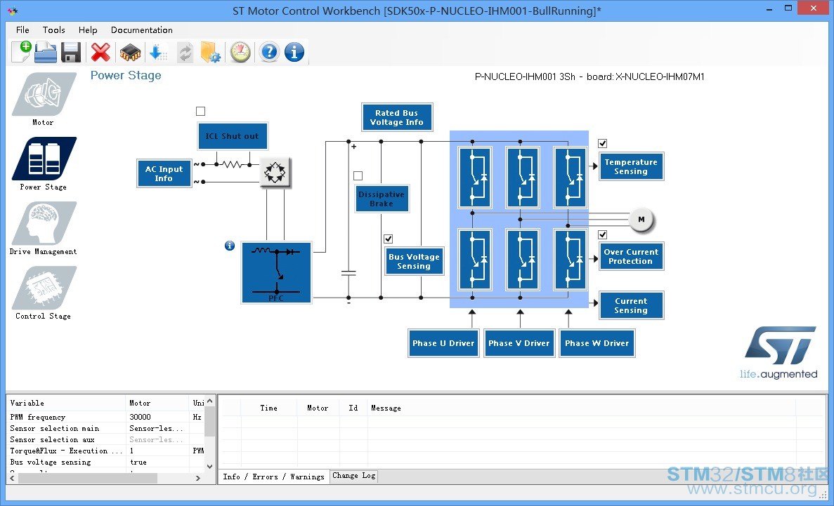Select the Sensor selection main row
The image size is (834, 506).
pos(106,428)
